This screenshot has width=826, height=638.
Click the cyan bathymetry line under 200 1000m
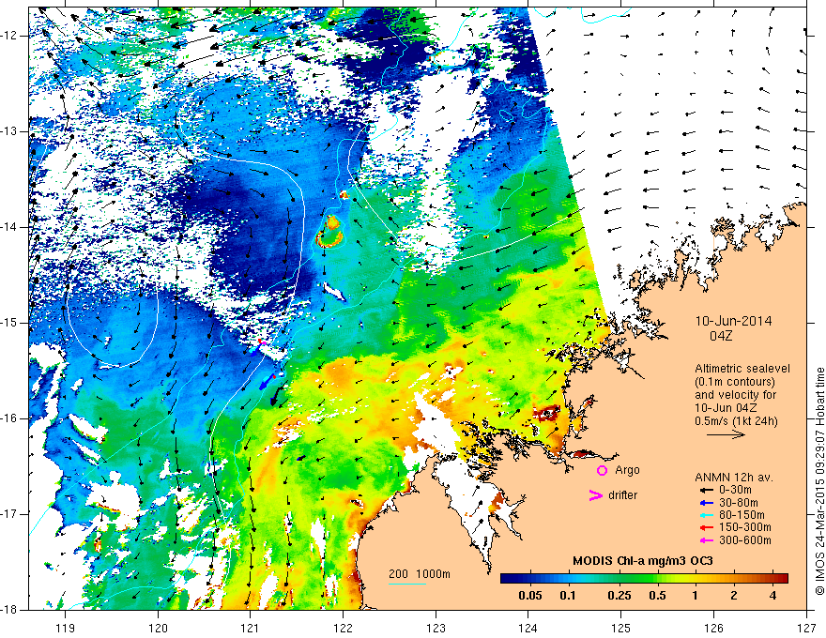(x=407, y=585)
